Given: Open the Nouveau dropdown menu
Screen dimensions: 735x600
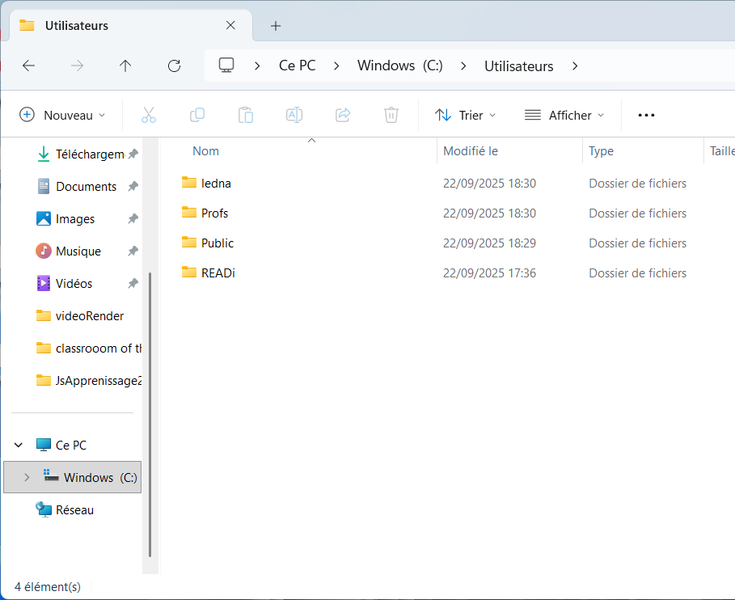Looking at the screenshot, I should [x=63, y=115].
